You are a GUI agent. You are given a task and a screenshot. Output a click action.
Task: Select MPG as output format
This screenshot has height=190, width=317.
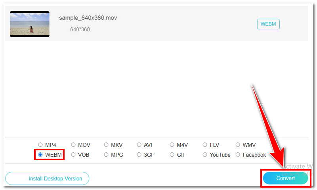coord(106,155)
